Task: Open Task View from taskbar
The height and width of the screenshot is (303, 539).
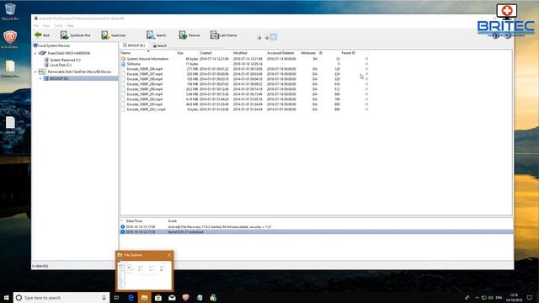Action: [x=116, y=298]
